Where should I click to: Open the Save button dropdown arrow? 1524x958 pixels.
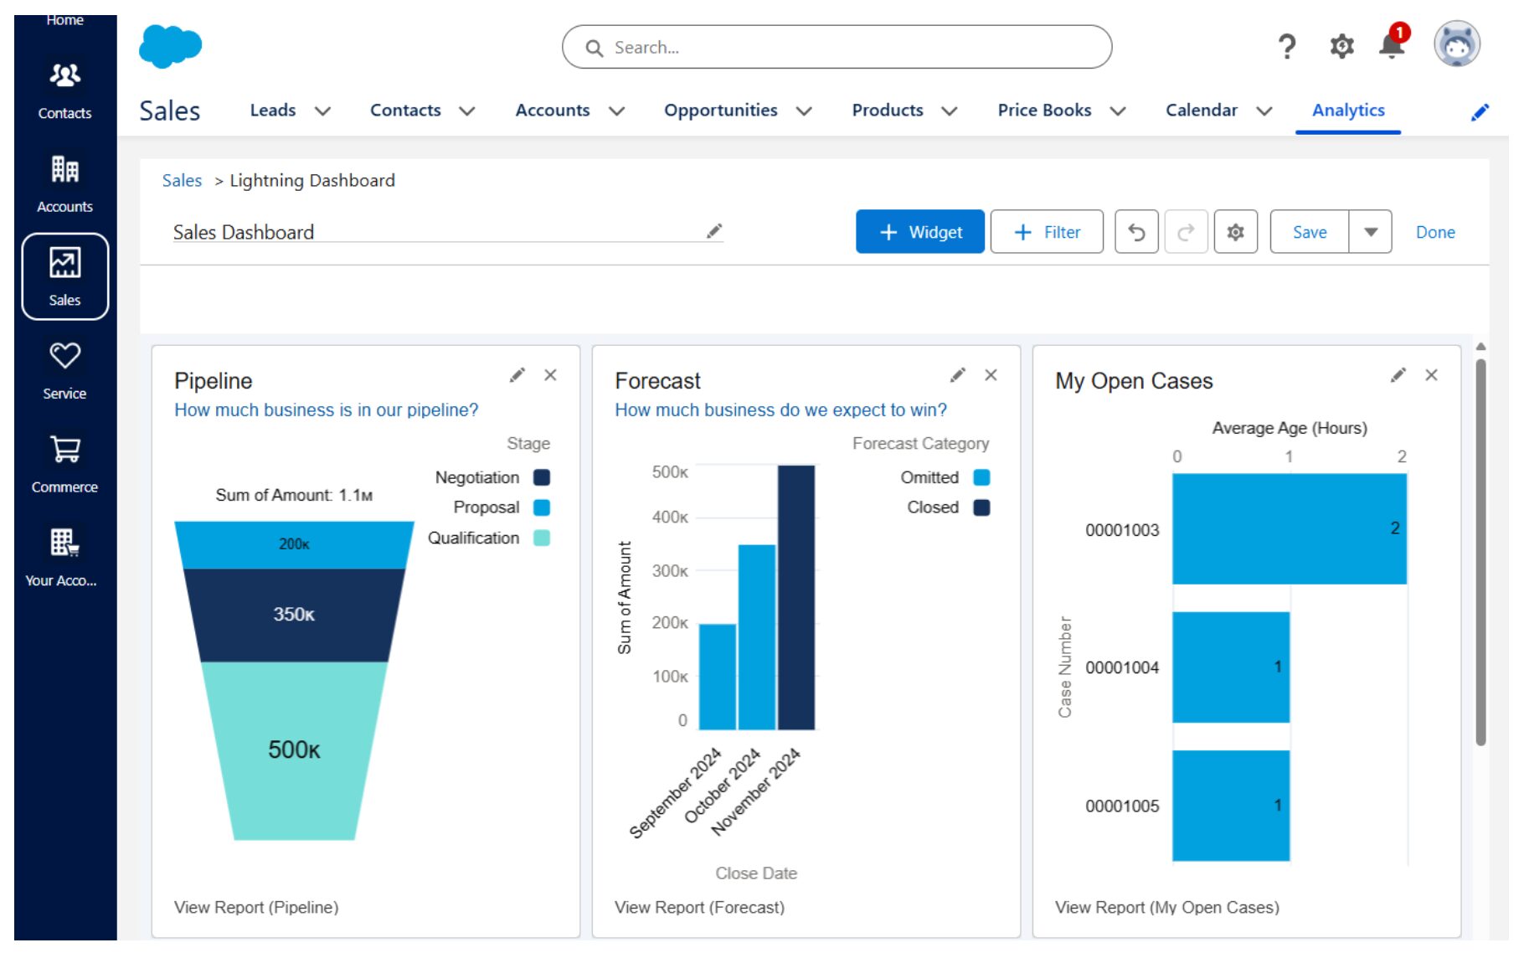click(x=1371, y=232)
